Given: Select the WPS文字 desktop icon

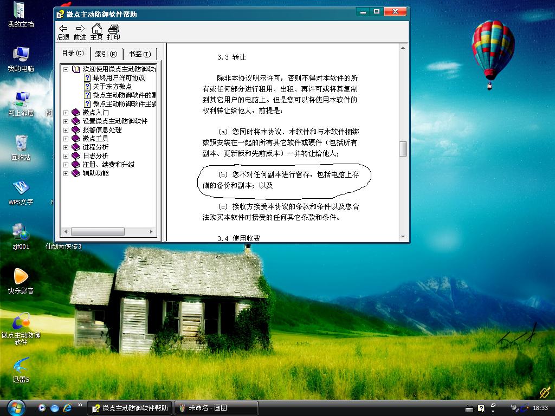Looking at the screenshot, I should click(x=21, y=191).
